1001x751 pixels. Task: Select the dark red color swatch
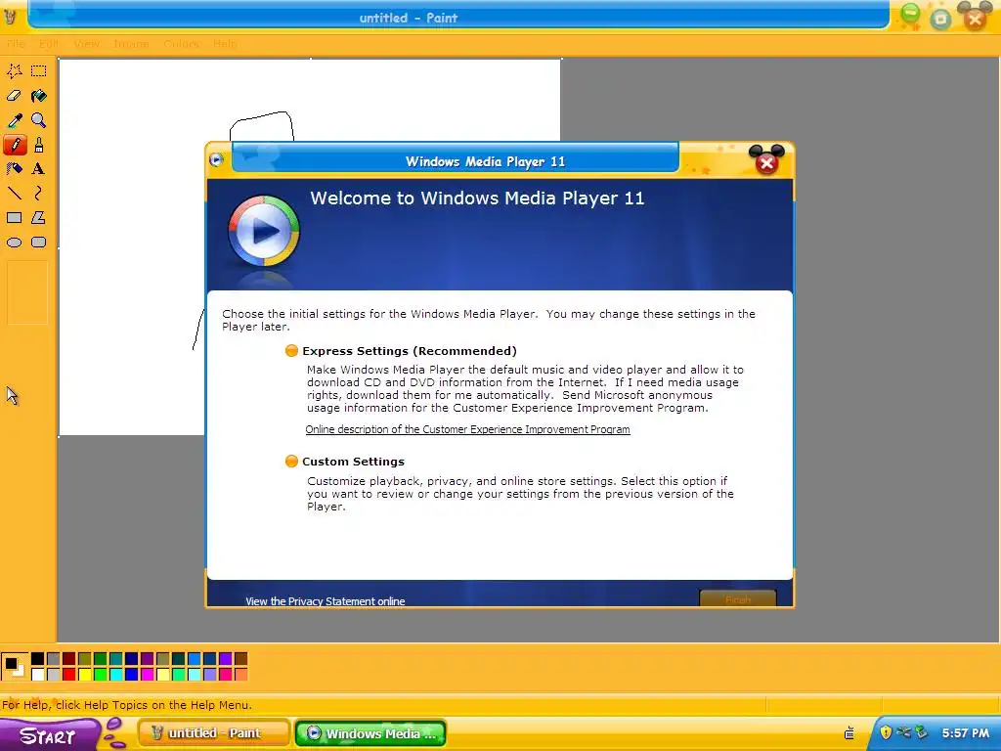pos(69,658)
